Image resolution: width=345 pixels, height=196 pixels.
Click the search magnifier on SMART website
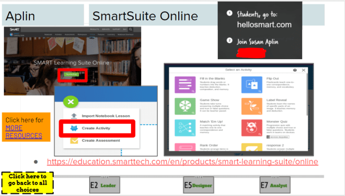point(130,29)
